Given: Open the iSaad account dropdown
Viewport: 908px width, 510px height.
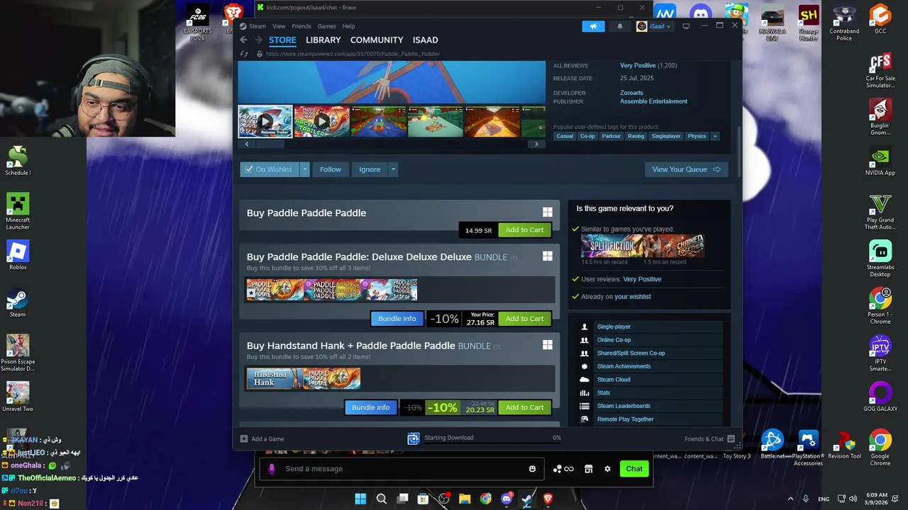Looking at the screenshot, I should point(654,26).
